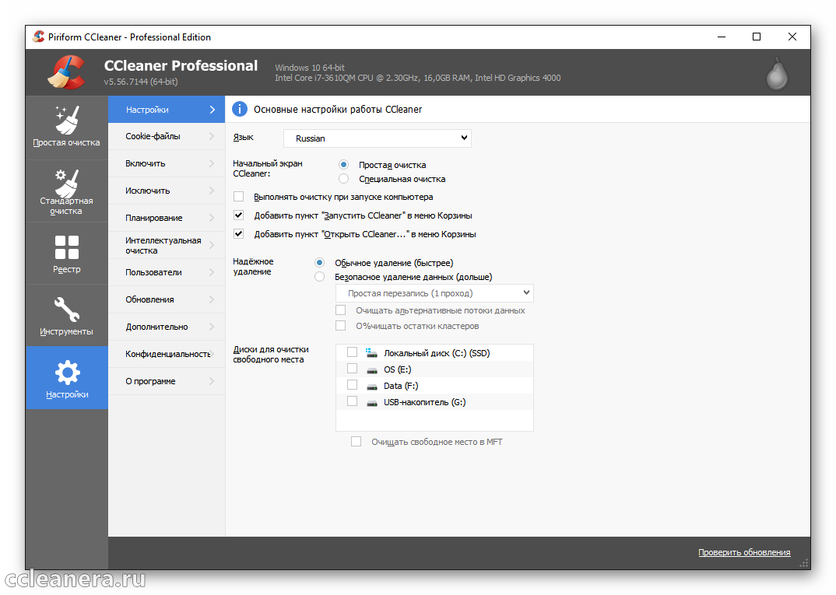The height and width of the screenshot is (595, 836).
Task: Open Инструменты wrench icon
Action: tap(66, 310)
